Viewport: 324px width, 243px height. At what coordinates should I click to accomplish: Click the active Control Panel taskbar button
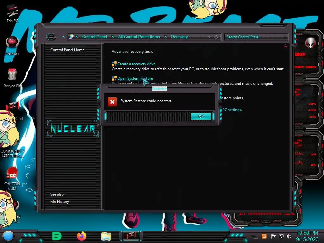(x=131, y=236)
